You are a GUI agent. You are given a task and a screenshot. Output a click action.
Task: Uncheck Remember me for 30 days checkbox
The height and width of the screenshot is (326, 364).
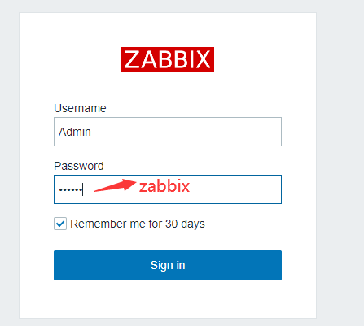pos(60,224)
